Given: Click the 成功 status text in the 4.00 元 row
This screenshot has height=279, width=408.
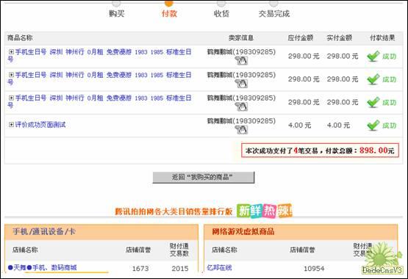Looking at the screenshot, I should pyautogui.click(x=390, y=126).
